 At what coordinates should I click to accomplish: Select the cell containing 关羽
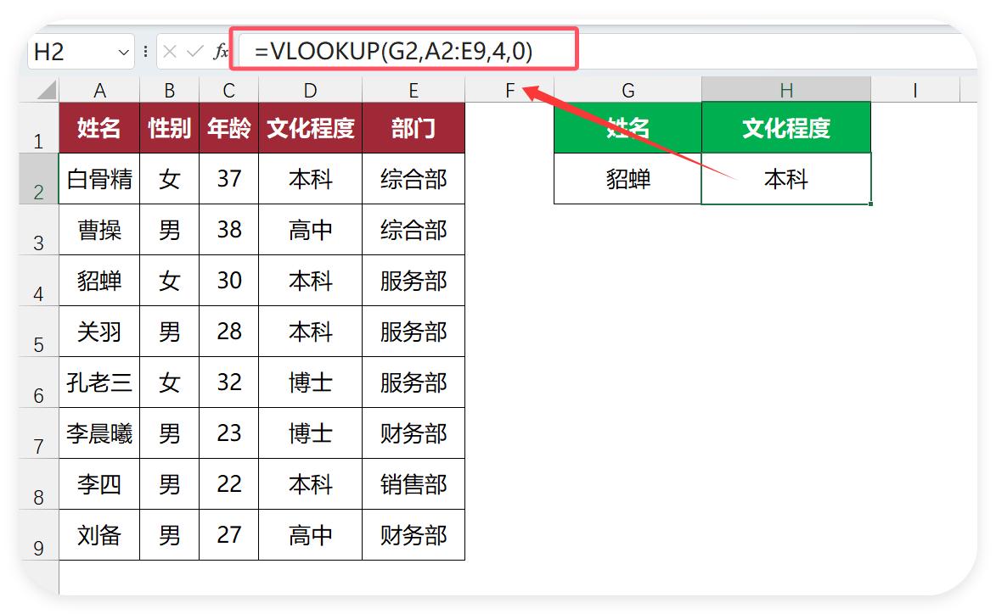click(x=99, y=331)
